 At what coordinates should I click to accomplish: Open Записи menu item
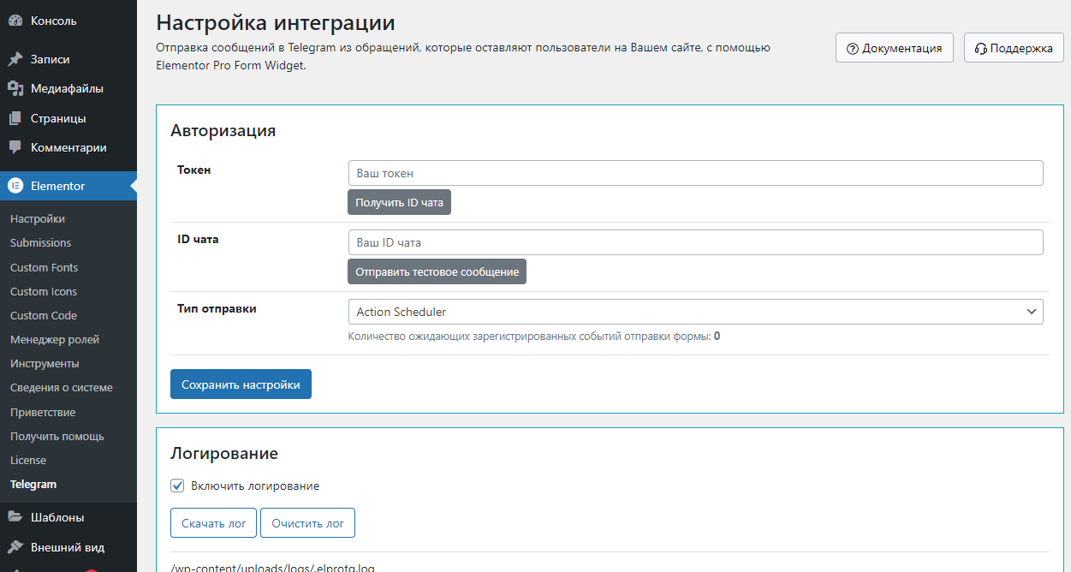[68, 59]
